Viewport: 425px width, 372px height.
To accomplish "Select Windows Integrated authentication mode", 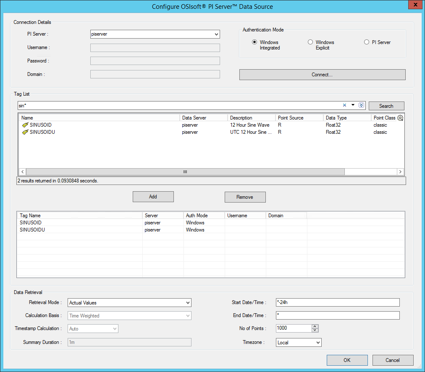I will pos(254,42).
